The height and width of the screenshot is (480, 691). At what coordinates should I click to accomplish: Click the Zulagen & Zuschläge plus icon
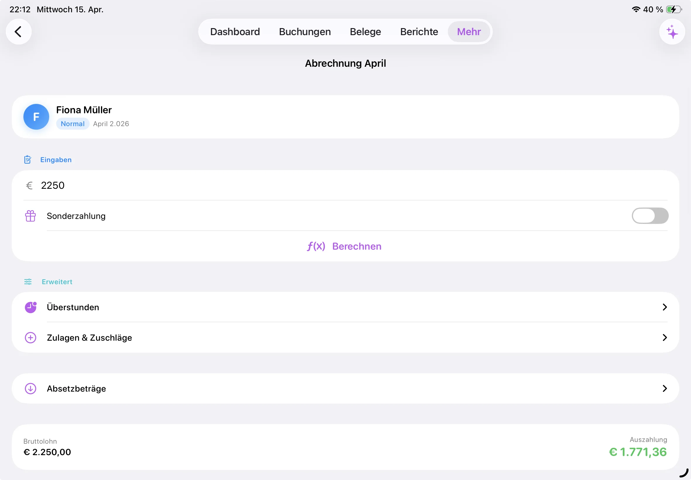coord(30,338)
